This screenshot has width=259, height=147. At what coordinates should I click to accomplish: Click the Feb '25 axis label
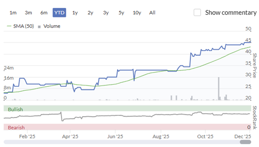[27, 137]
